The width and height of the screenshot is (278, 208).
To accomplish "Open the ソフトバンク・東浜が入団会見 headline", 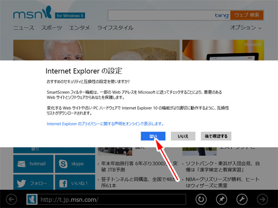I will (222, 166).
